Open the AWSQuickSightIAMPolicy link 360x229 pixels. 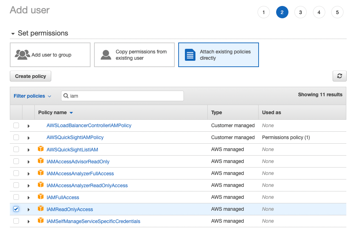75,137
